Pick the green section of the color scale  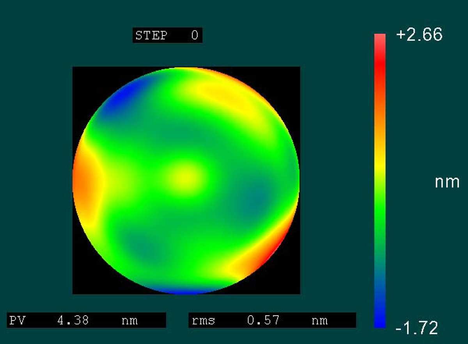coord(379,218)
